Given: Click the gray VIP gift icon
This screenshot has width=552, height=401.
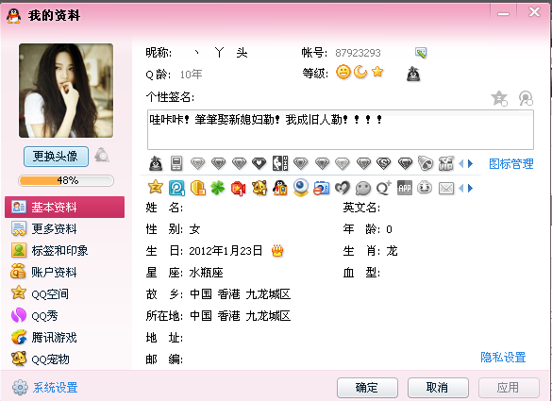Looking at the screenshot, I should coord(445,163).
